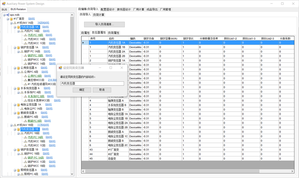
Task: Click the Auxiliary Power System Design app icon
Action: click(3, 3)
